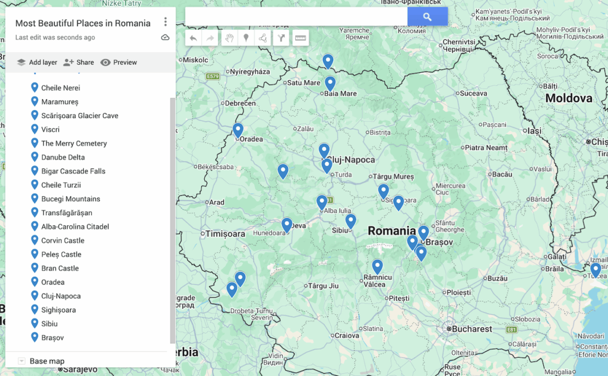Image resolution: width=608 pixels, height=376 pixels.
Task: Click the Redo arrow in the map toolbar
Action: (x=210, y=38)
